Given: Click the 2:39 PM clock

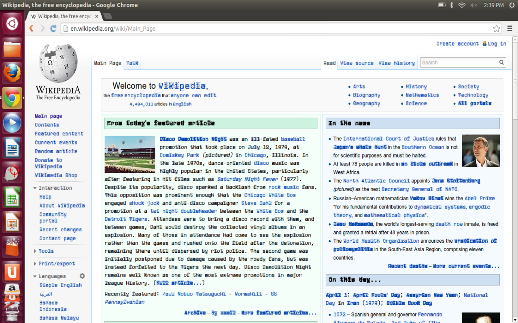Looking at the screenshot, I should (x=494, y=5).
